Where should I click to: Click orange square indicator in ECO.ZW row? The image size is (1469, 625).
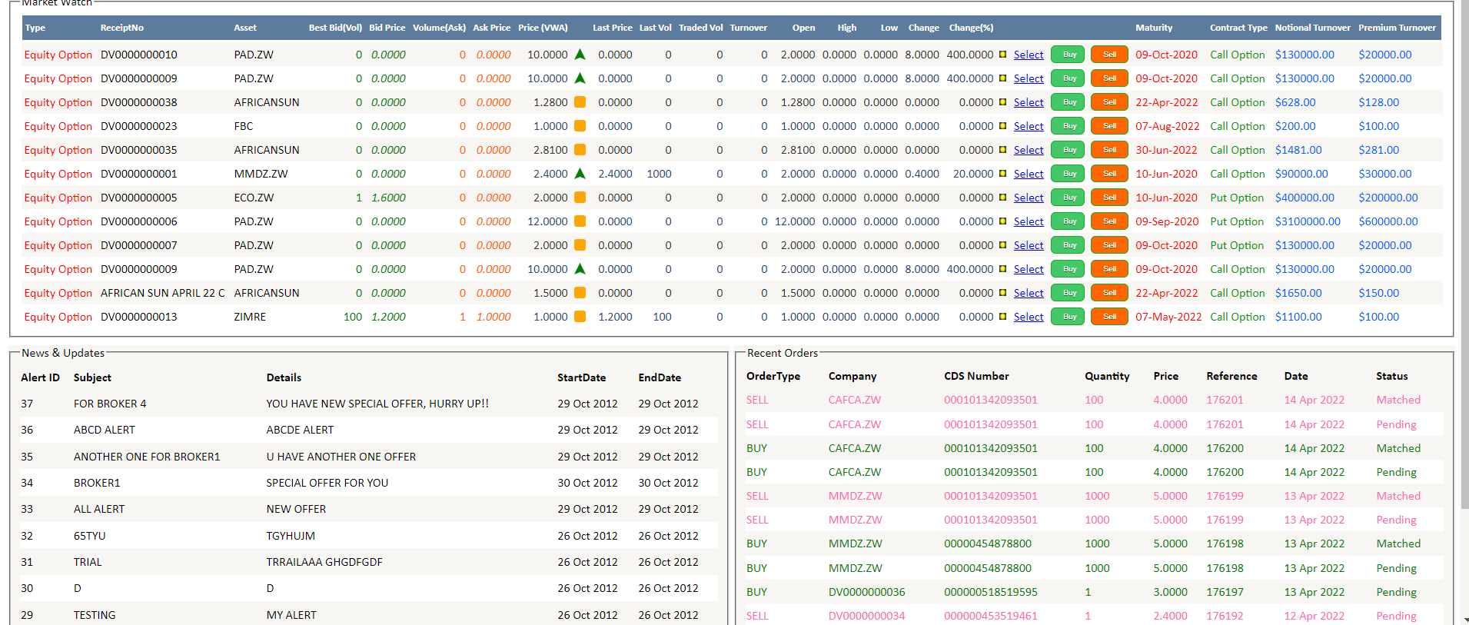click(580, 198)
